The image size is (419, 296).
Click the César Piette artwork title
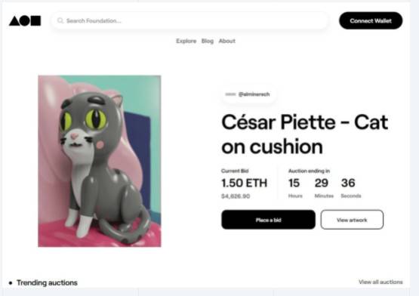[305, 134]
